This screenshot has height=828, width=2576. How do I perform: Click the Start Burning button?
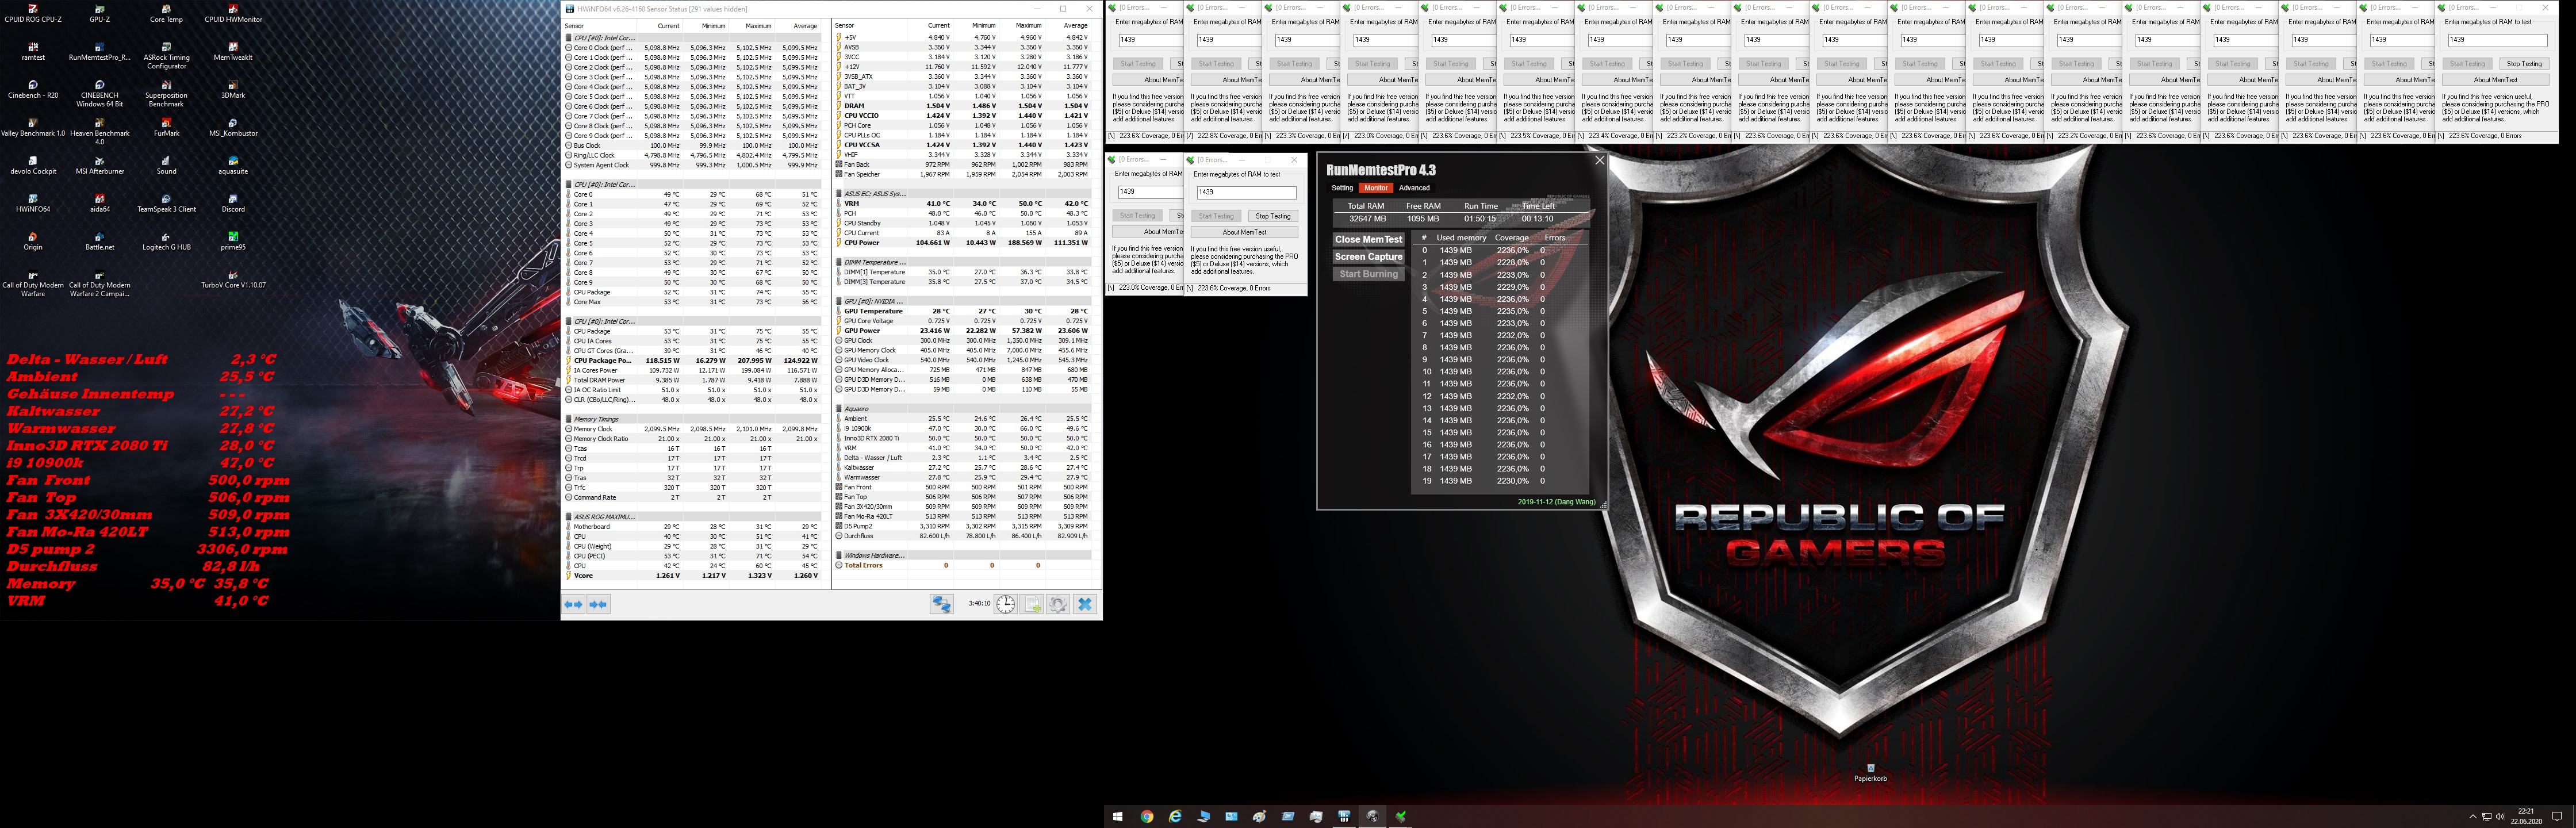click(1368, 274)
